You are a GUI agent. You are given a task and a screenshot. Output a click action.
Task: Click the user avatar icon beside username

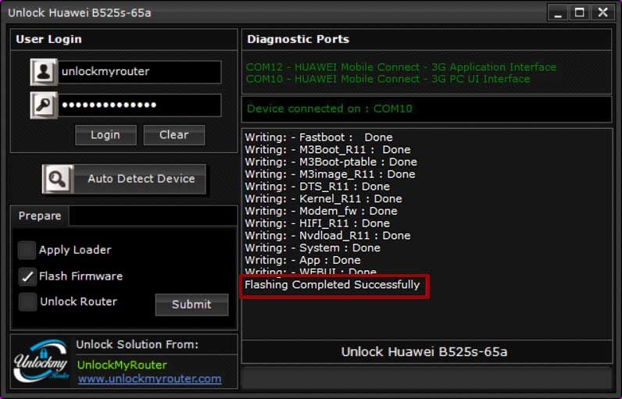(44, 72)
